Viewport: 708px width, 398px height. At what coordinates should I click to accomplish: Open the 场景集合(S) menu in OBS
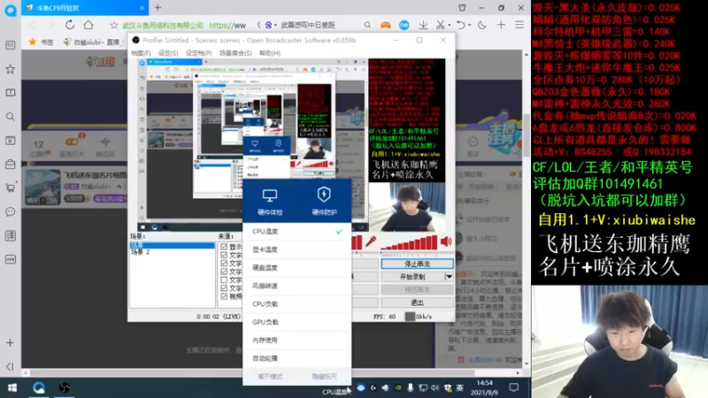[x=235, y=53]
